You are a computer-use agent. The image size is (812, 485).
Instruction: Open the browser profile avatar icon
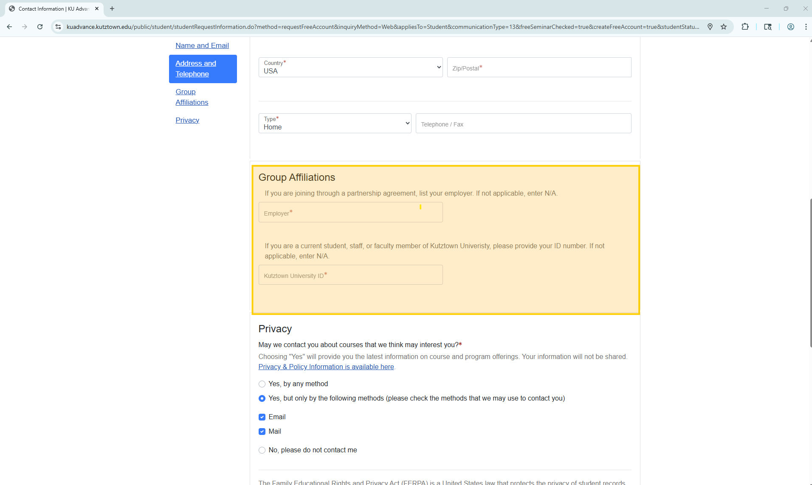tap(790, 27)
